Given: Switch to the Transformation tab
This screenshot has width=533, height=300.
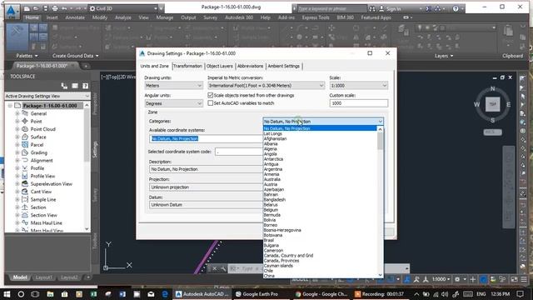Looking at the screenshot, I should point(187,66).
